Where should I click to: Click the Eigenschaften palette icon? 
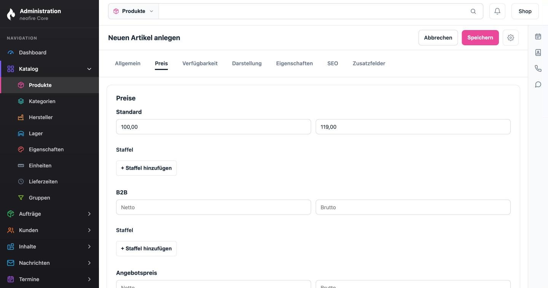21,150
